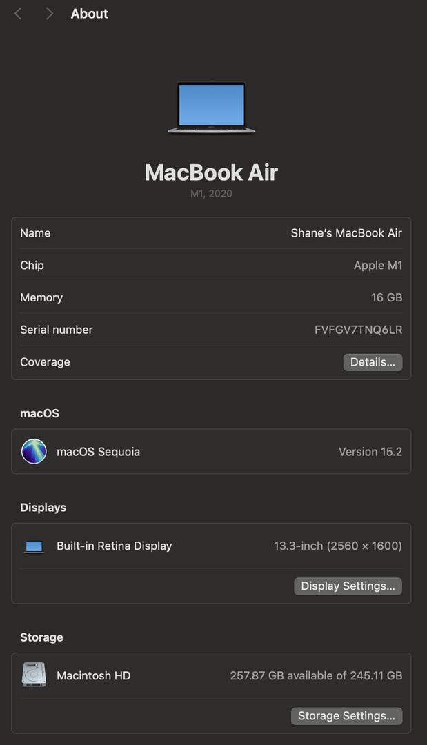Click the Built-in Retina Display label
Image resolution: width=427 pixels, height=745 pixels.
coord(114,546)
